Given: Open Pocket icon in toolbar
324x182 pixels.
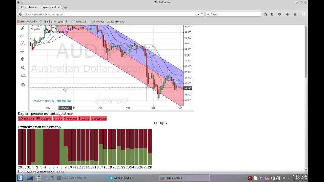Looking at the screenshot, I should [279, 14].
